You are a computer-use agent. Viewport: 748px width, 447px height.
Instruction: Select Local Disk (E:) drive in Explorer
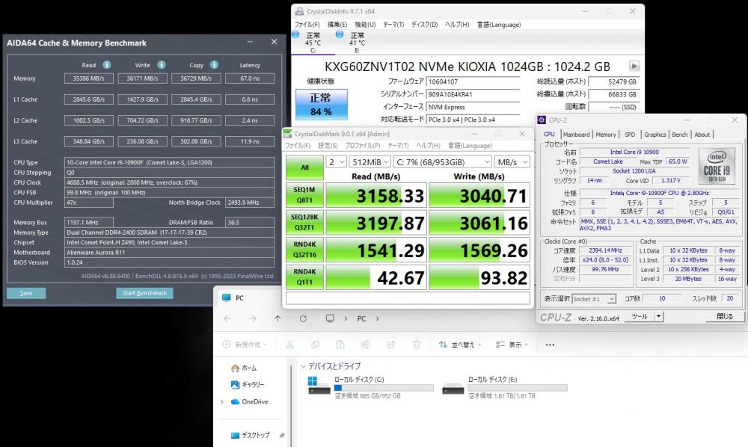tap(505, 387)
